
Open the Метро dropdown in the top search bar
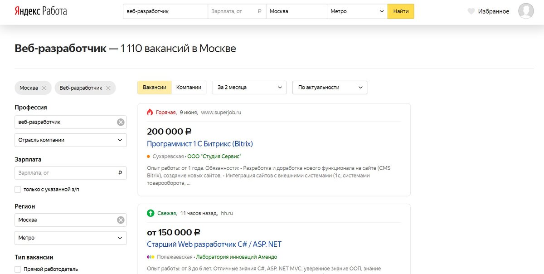357,11
